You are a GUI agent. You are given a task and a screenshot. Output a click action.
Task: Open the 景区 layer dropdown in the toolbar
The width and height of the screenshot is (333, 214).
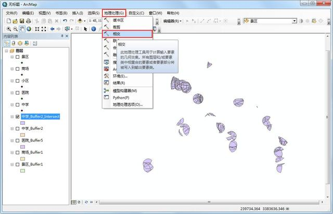pyautogui.click(x=294, y=21)
